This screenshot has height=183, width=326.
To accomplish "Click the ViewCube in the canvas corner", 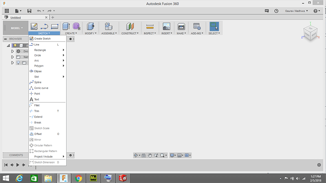I will [x=310, y=33].
